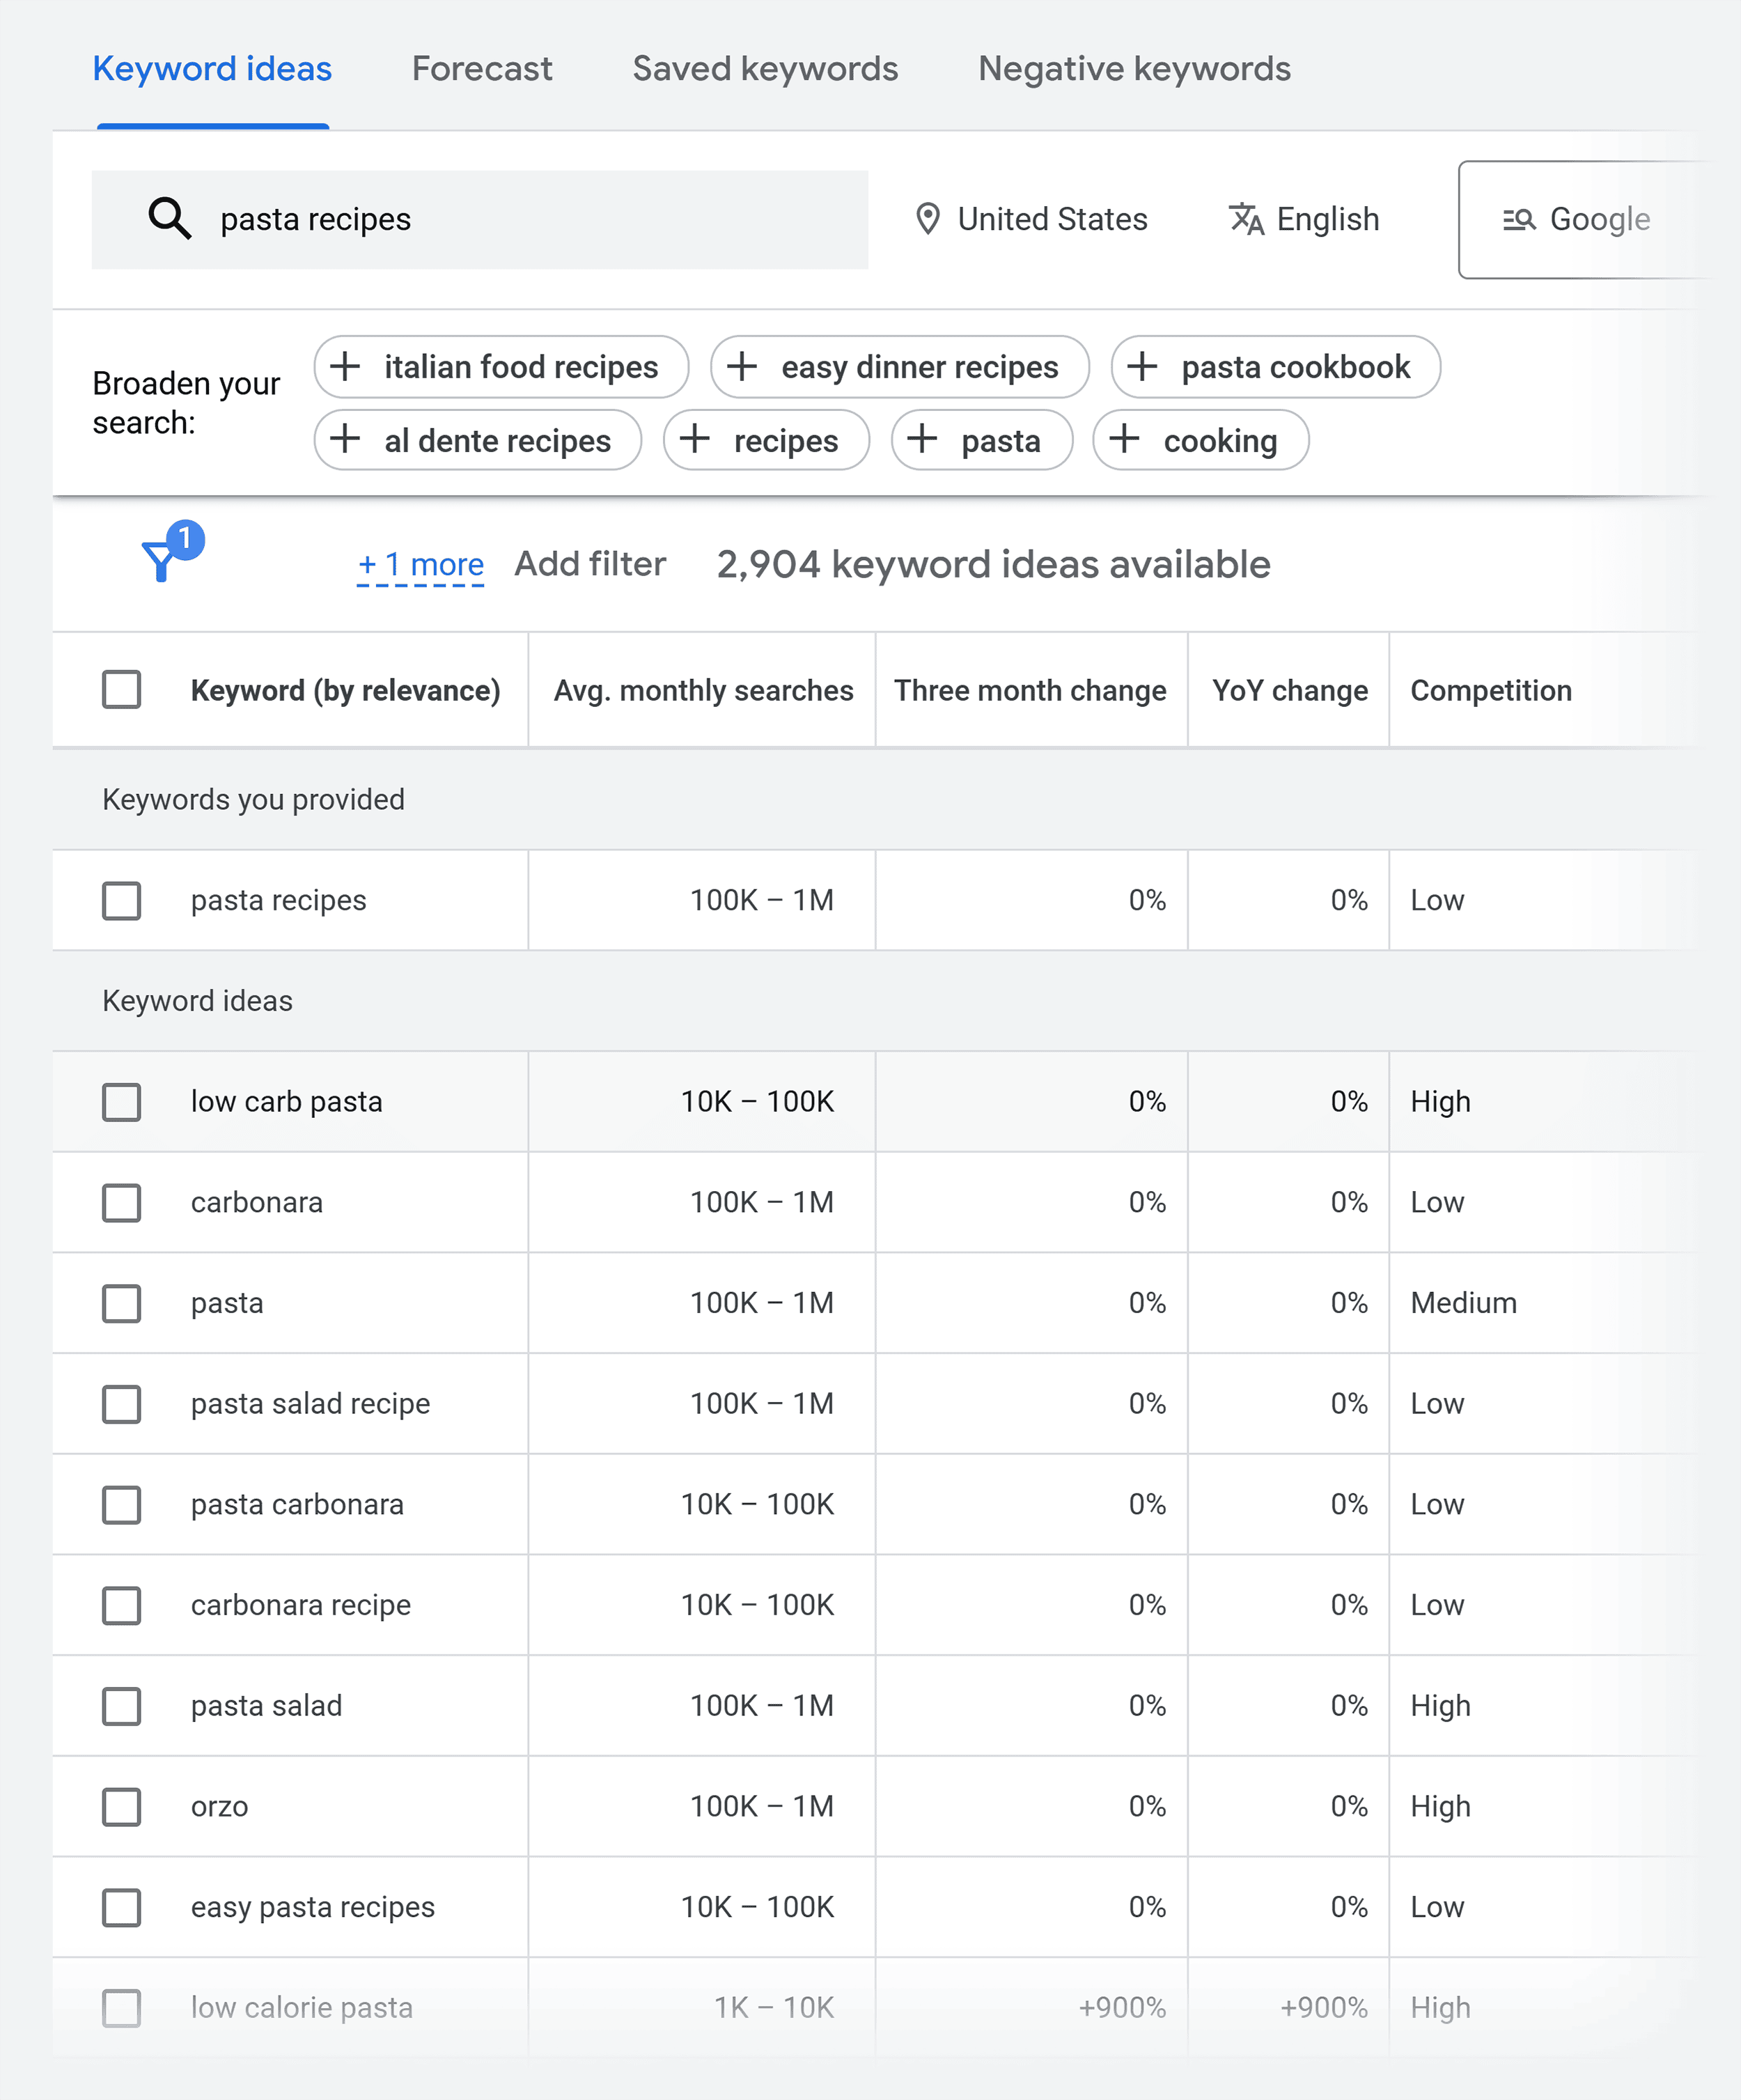Switch to the Forecast tab
The image size is (1741, 2100).
pos(481,69)
